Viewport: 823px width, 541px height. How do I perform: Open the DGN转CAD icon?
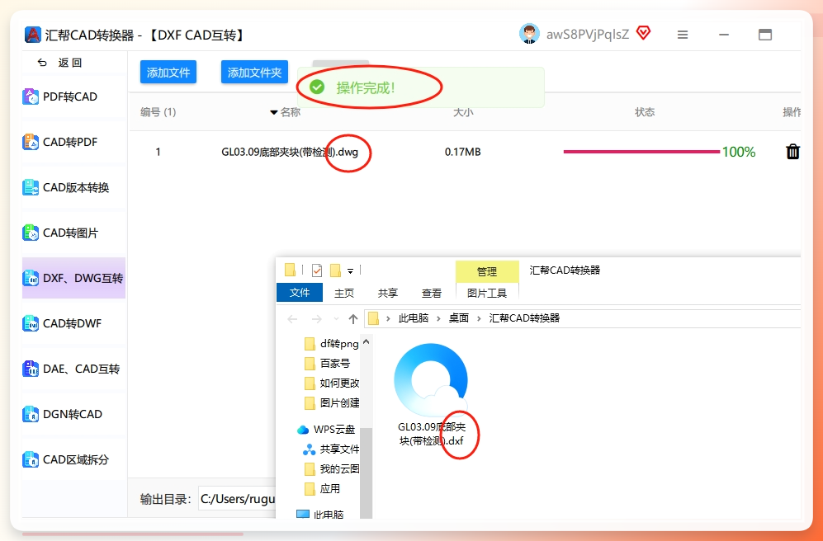(31, 414)
